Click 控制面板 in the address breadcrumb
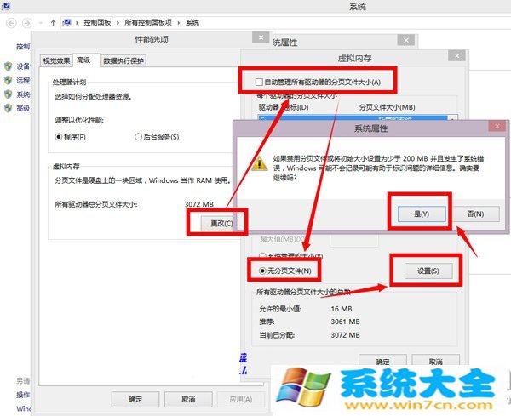The height and width of the screenshot is (416, 511). 97,22
